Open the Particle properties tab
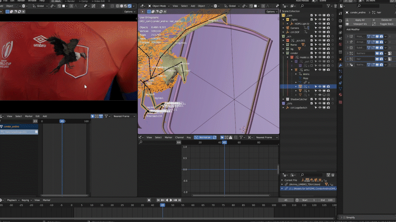 click(340, 71)
